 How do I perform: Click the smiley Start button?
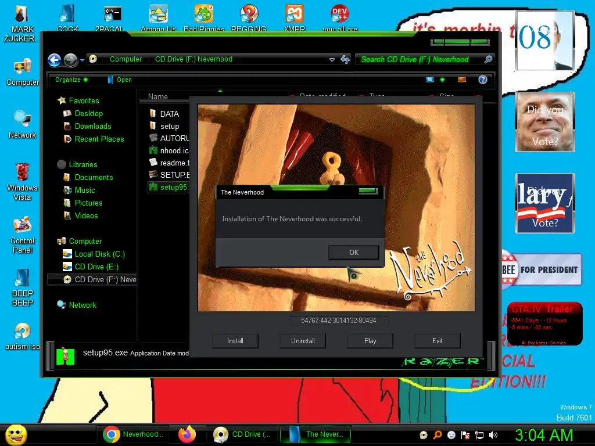[x=16, y=434]
